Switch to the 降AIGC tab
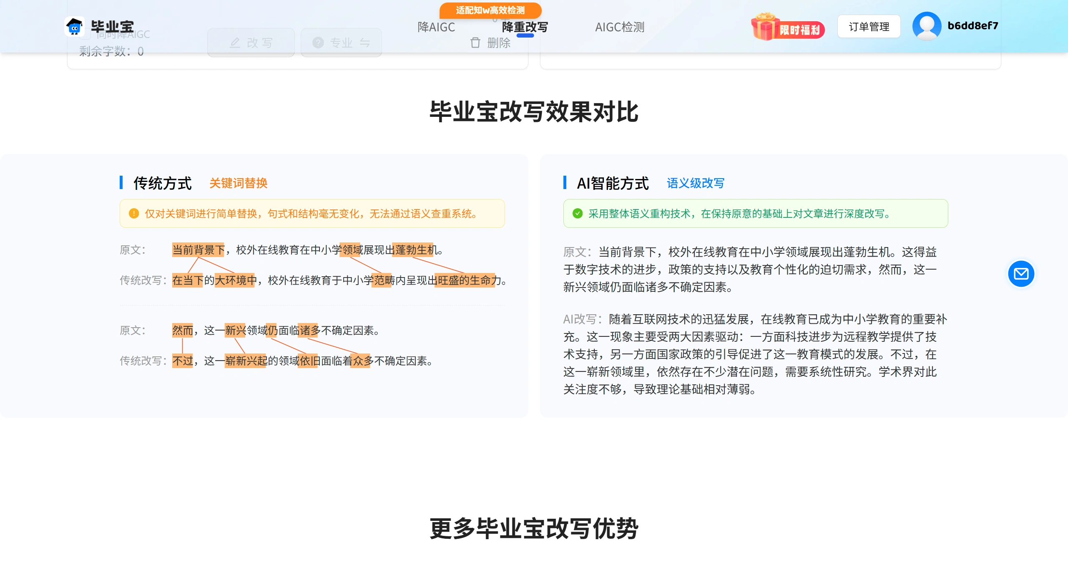The height and width of the screenshot is (583, 1068). coord(436,27)
